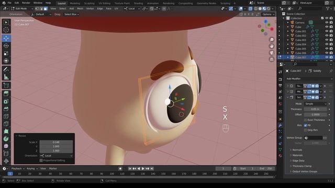The width and height of the screenshot is (335, 188).
Task: Click the pan view hand icon
Action: coord(272,46)
